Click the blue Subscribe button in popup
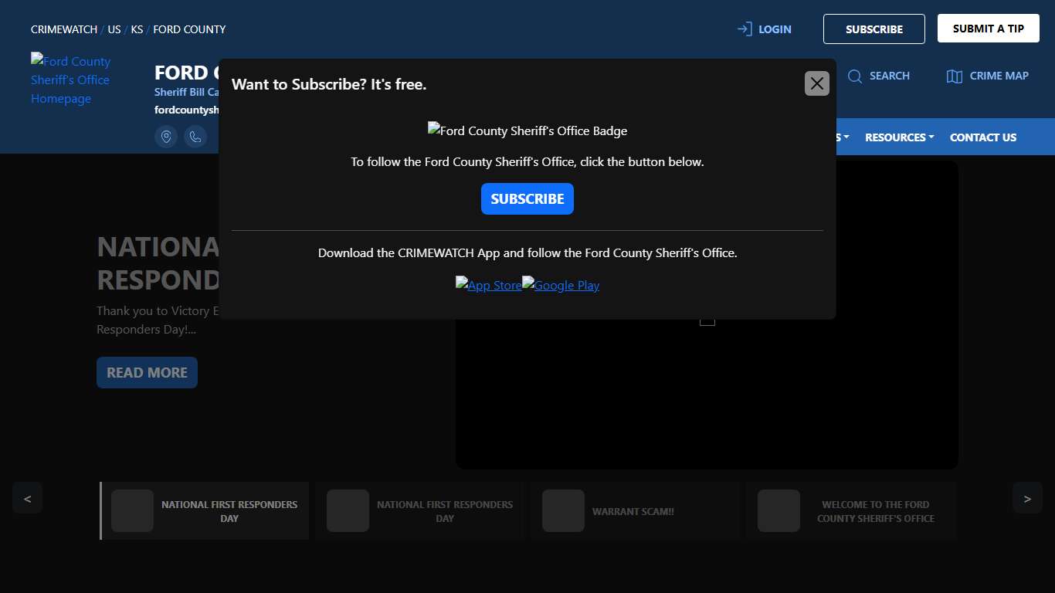The width and height of the screenshot is (1055, 593). tap(527, 198)
